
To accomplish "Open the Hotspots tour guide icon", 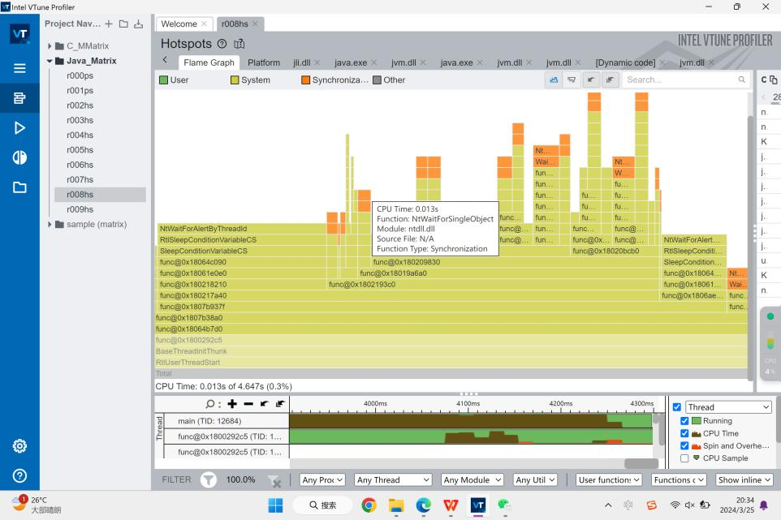I will pyautogui.click(x=239, y=44).
